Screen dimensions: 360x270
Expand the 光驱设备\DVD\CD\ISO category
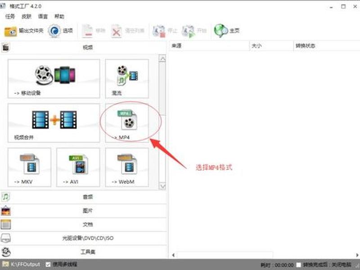tap(83, 238)
